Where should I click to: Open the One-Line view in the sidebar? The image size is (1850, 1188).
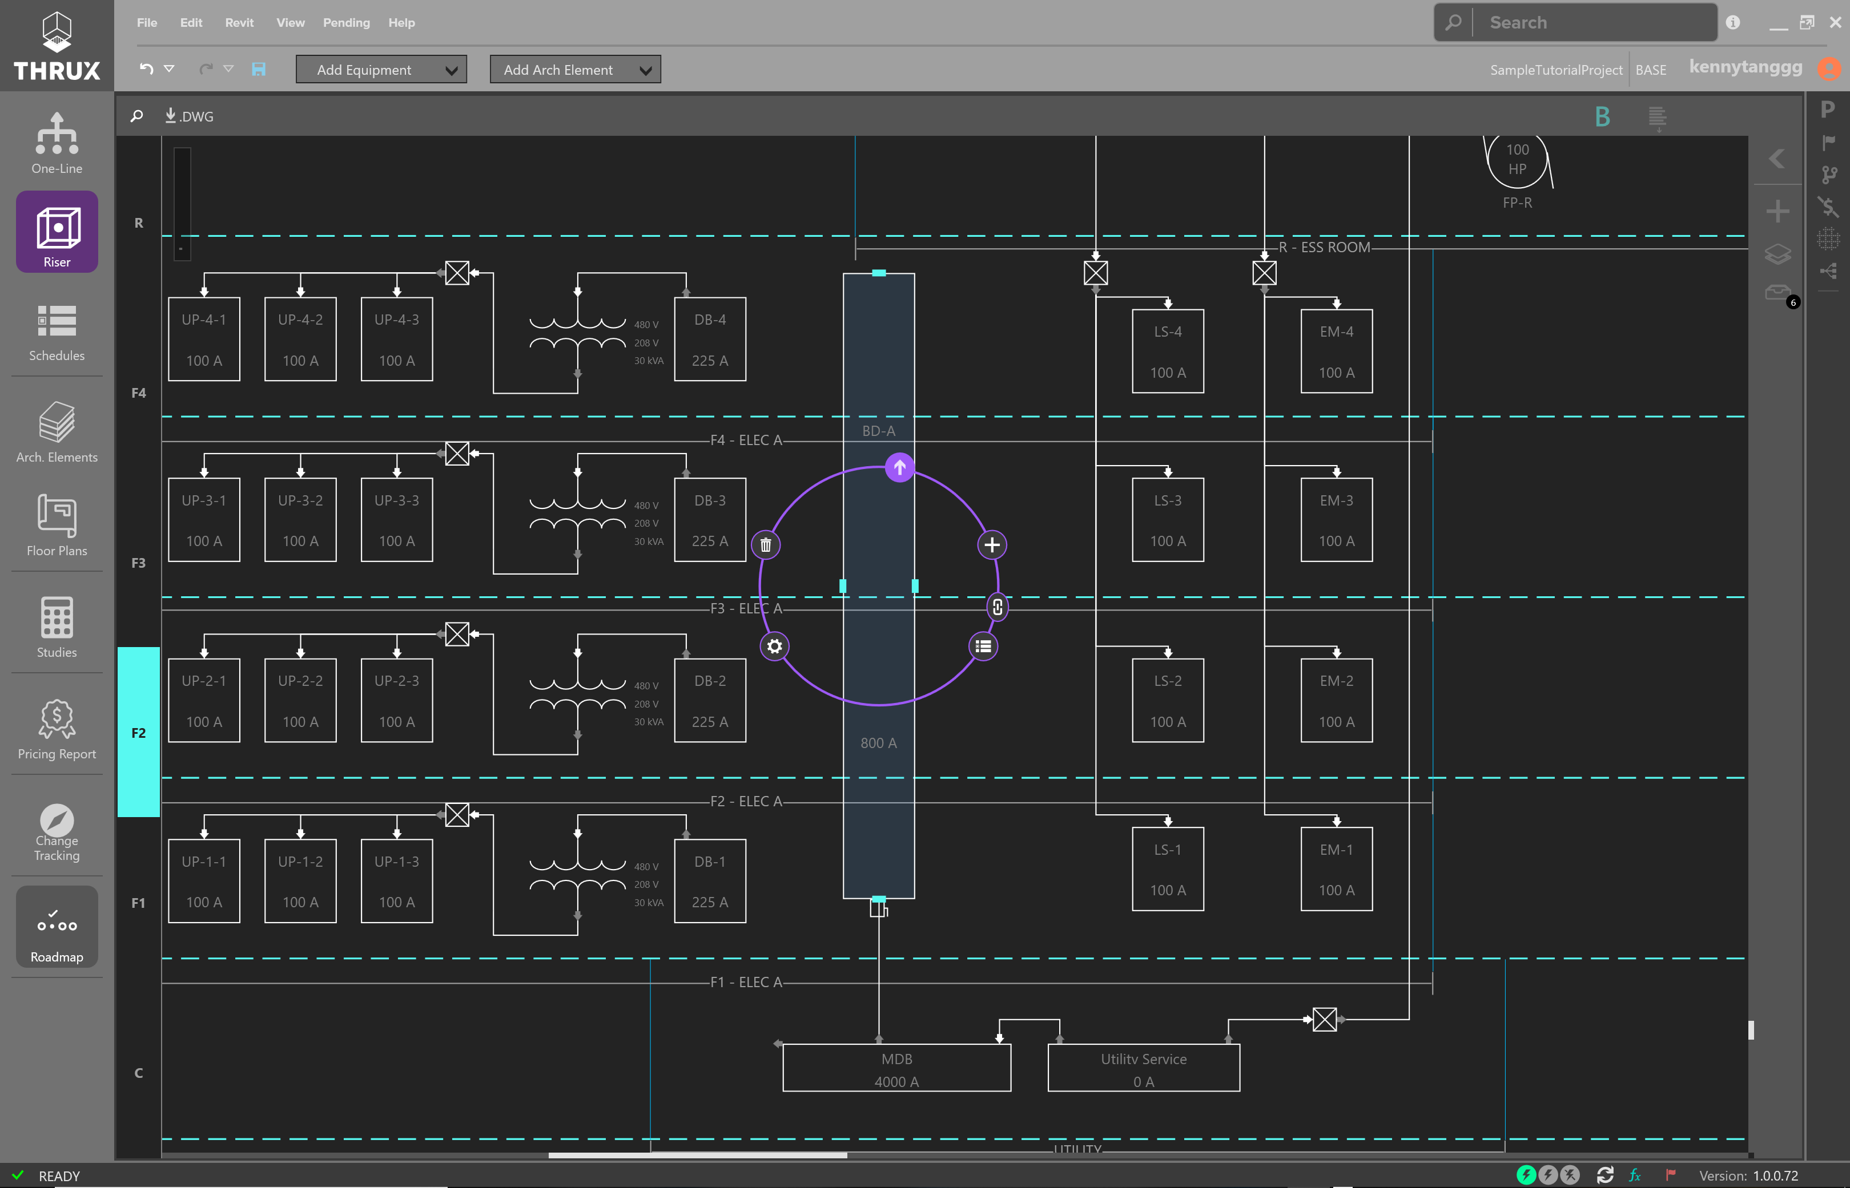(x=57, y=143)
